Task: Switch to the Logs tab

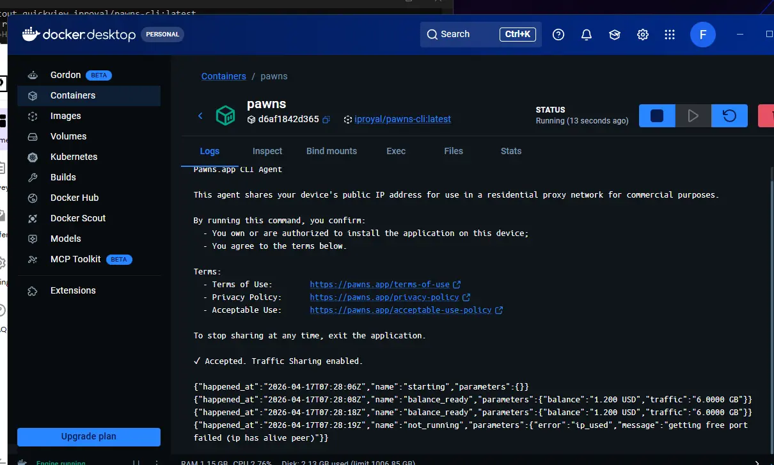Action: coord(210,151)
